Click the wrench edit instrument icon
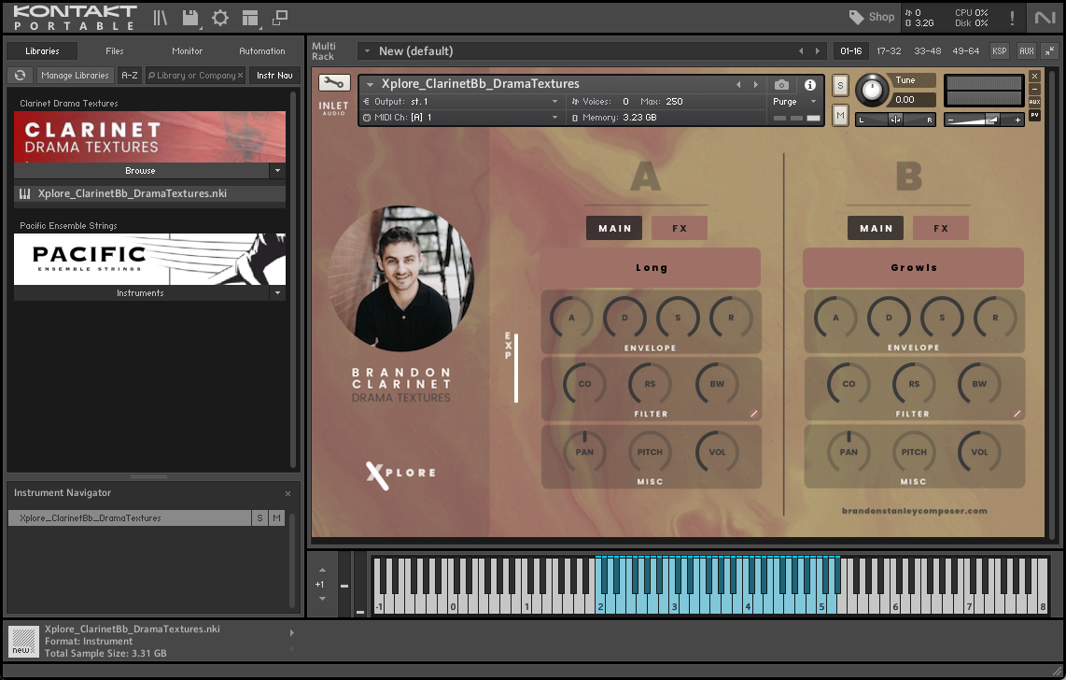The image size is (1066, 680). (334, 83)
